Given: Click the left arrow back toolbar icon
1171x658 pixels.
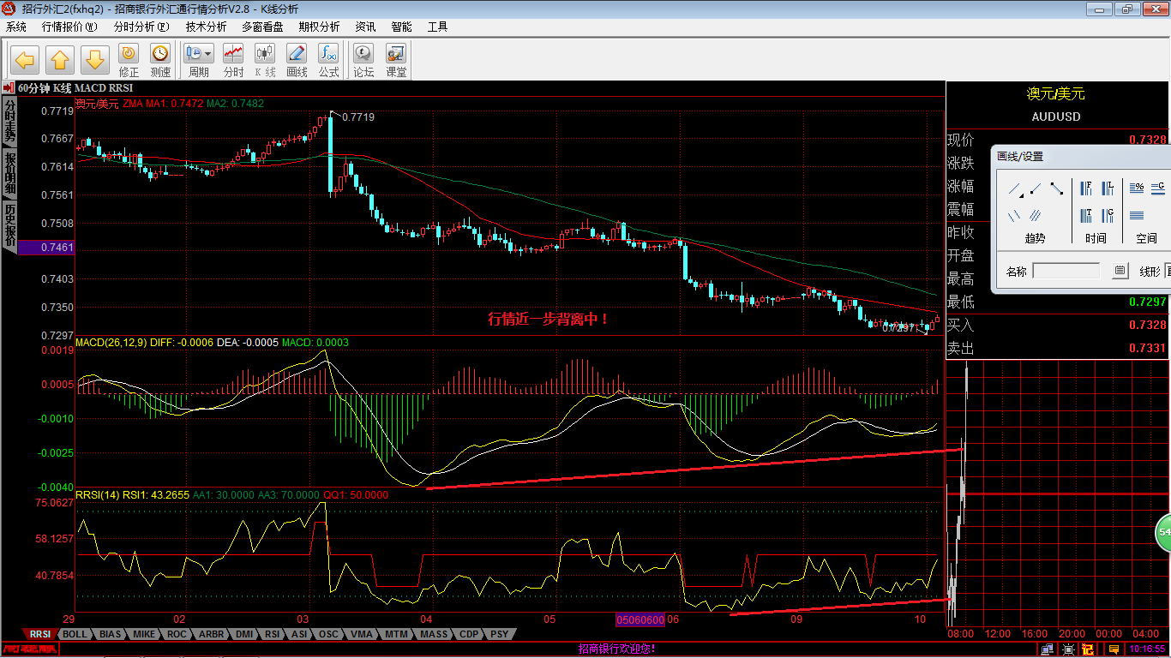Looking at the screenshot, I should pyautogui.click(x=25, y=60).
